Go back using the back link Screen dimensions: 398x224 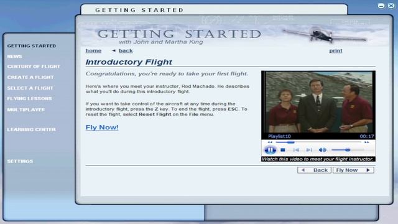pyautogui.click(x=126, y=50)
